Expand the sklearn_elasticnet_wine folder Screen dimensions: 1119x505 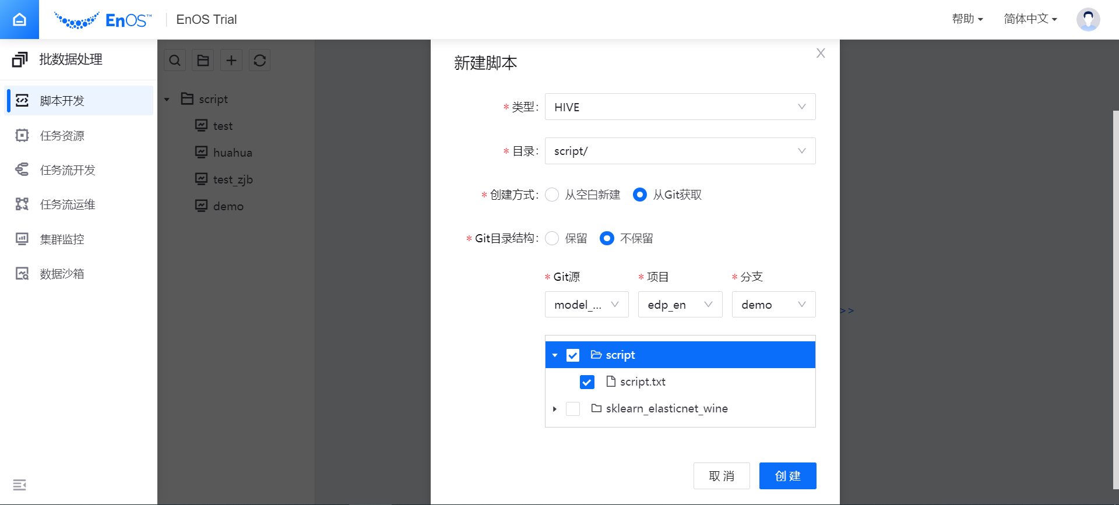point(555,409)
